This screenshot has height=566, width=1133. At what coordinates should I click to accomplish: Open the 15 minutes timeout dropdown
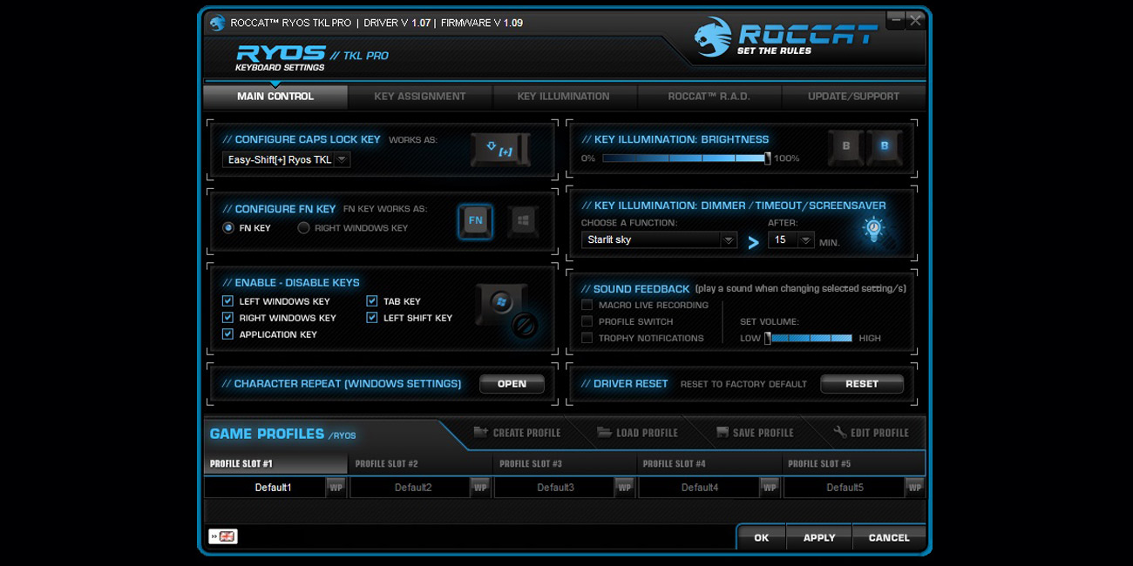[791, 239]
